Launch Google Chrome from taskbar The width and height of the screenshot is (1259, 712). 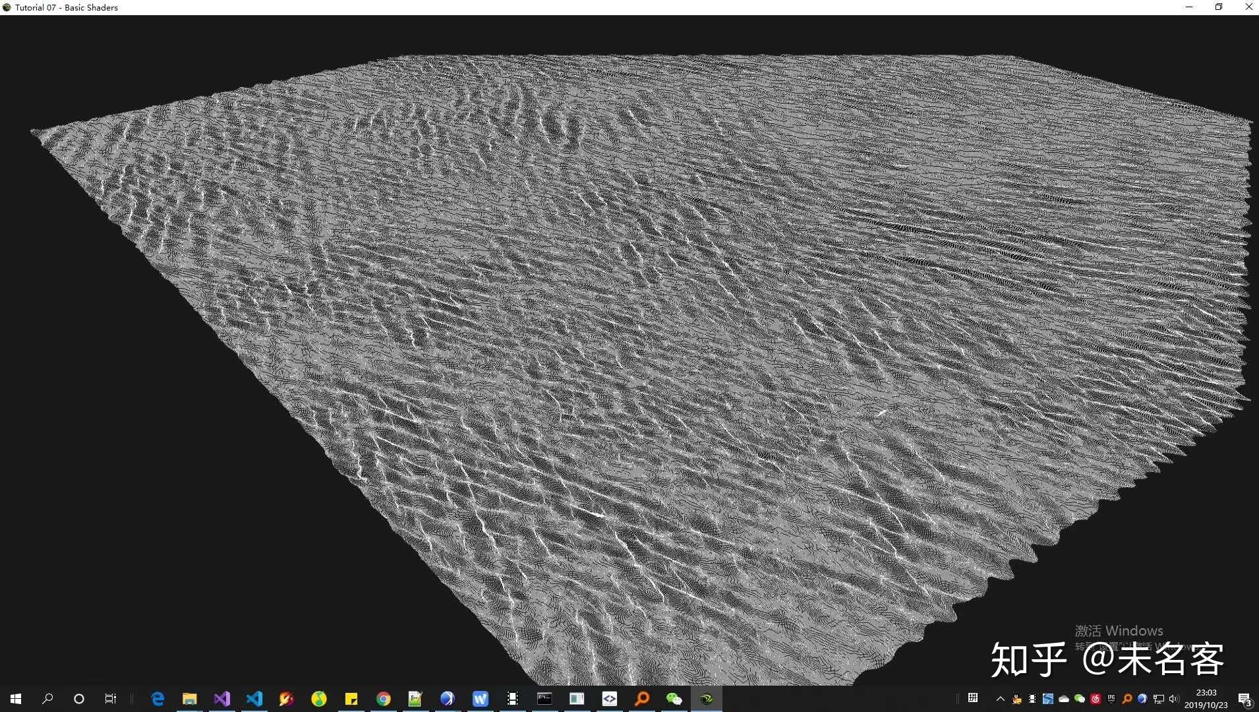384,699
